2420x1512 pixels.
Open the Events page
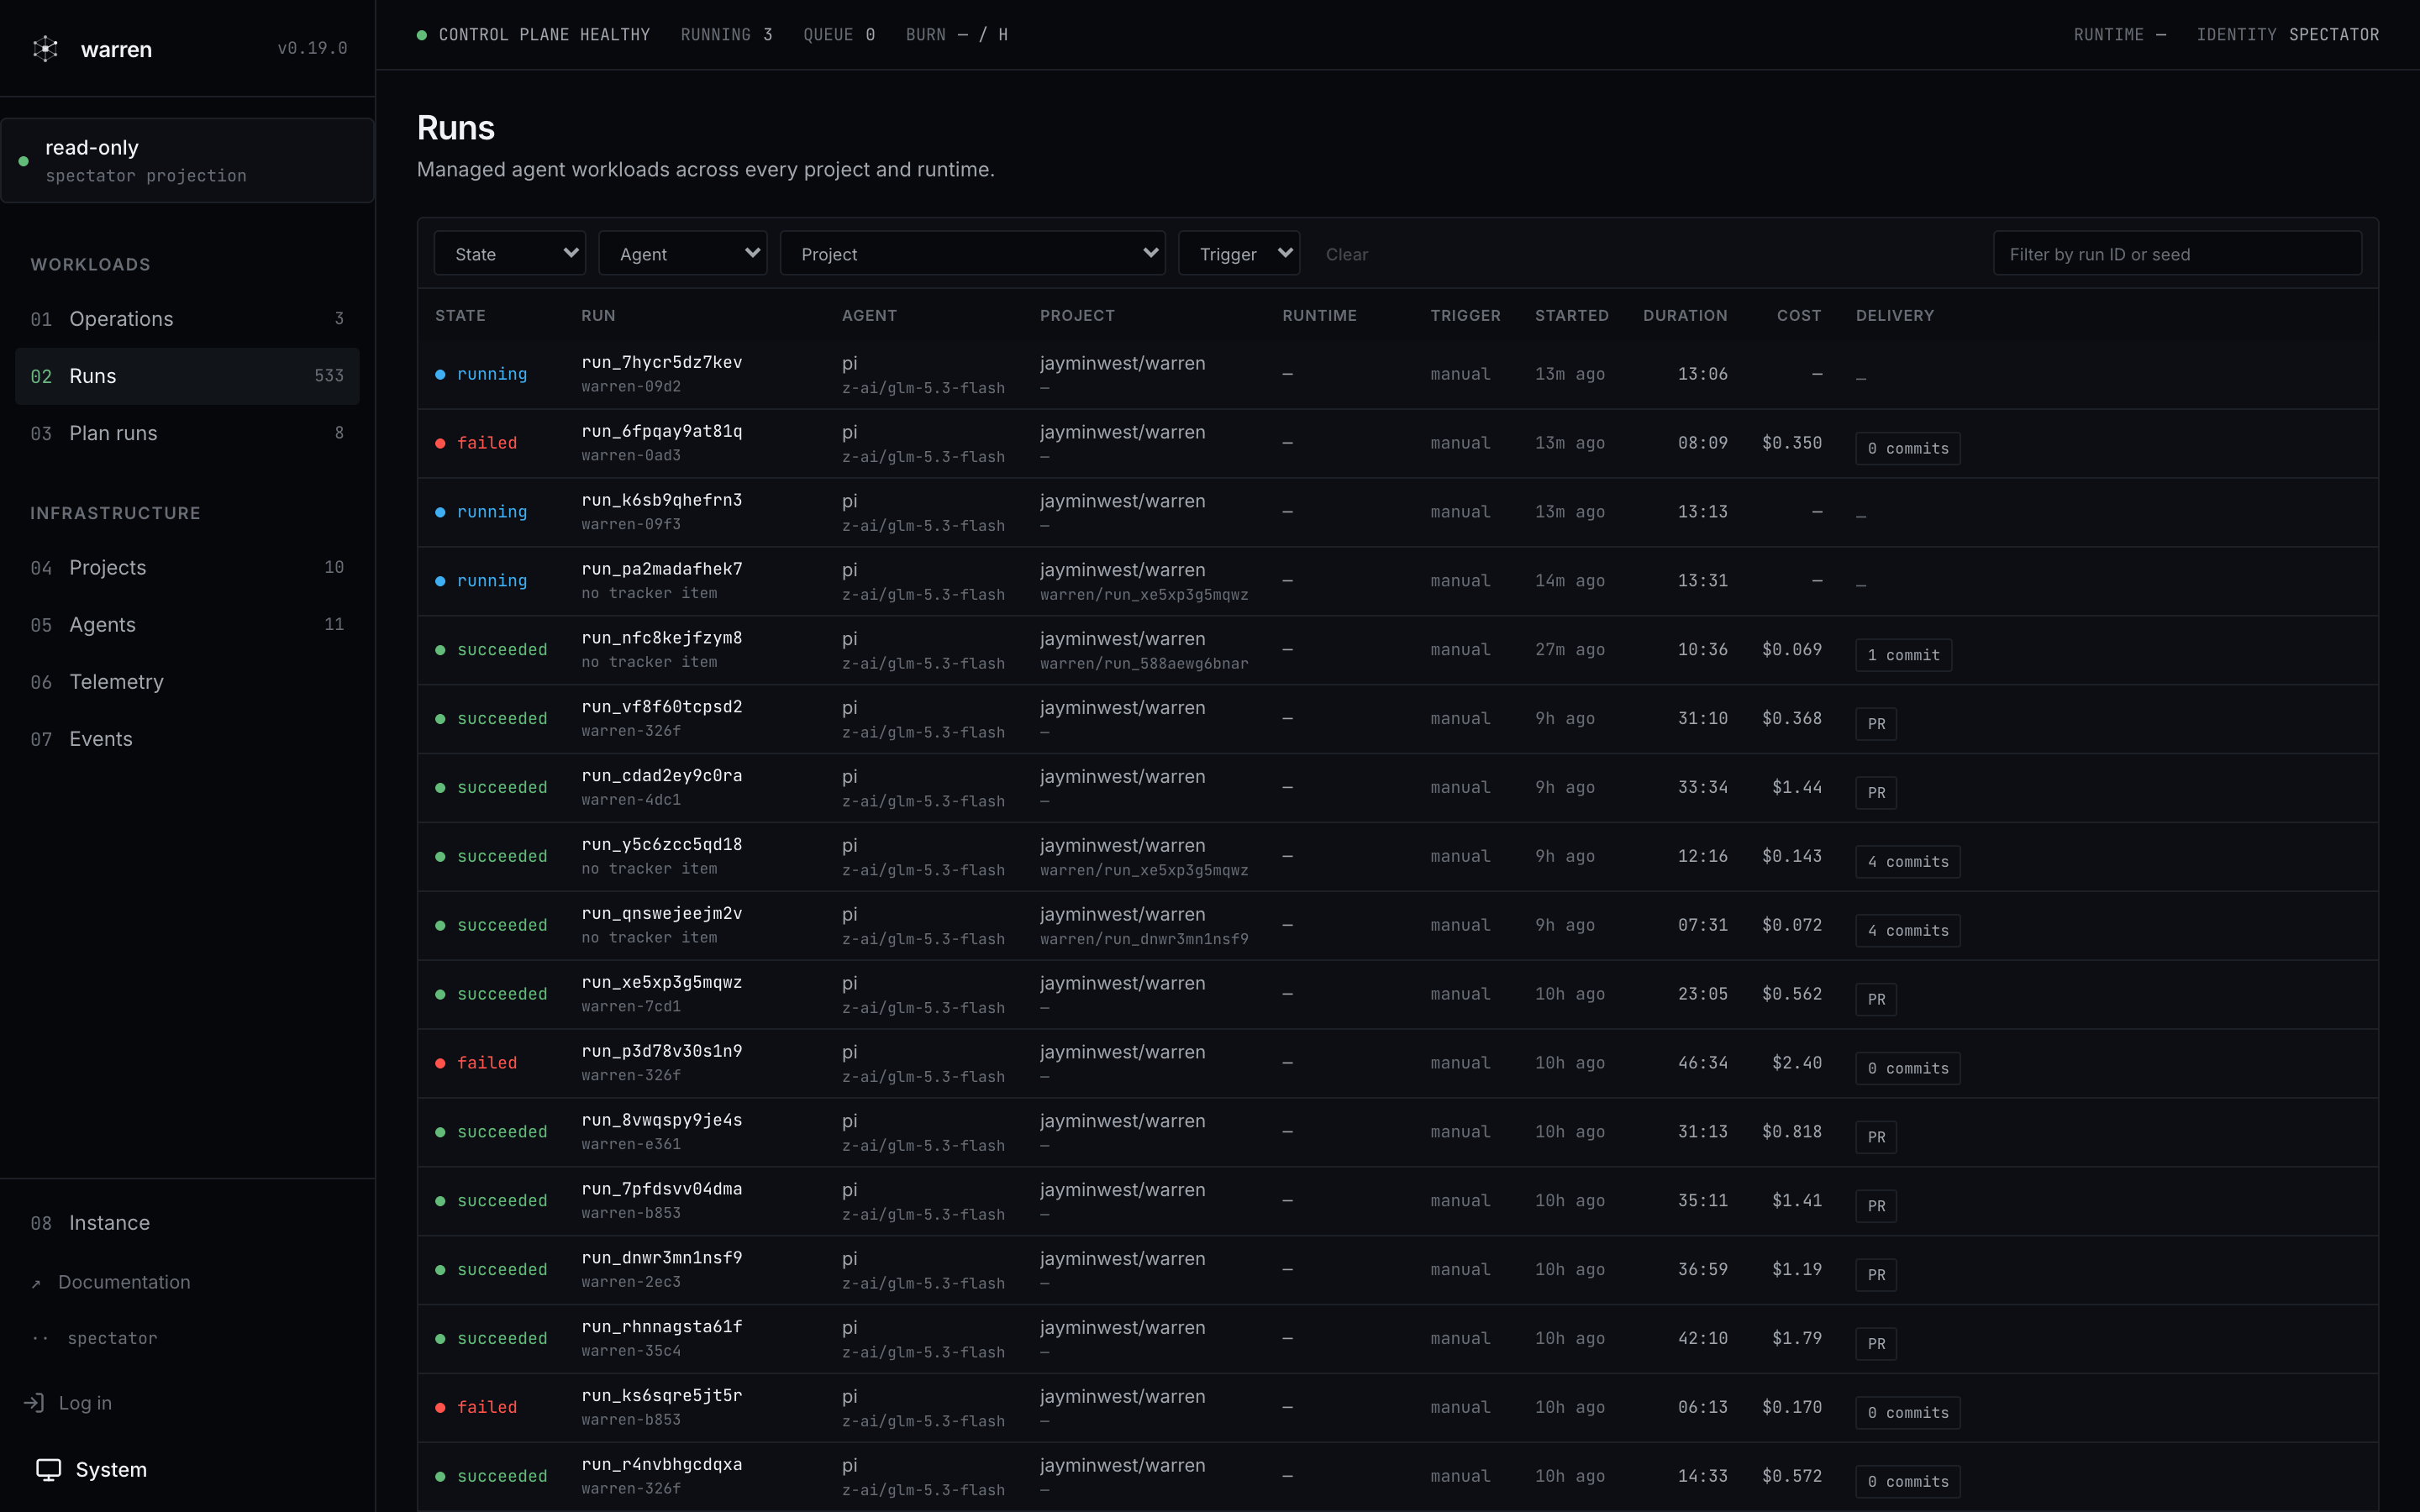pos(187,739)
